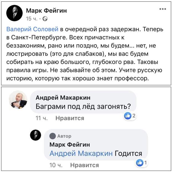The height and width of the screenshot is (172, 172).
Task: Follow the Андрей Макаркин mention in the reply
Action: click(81, 153)
